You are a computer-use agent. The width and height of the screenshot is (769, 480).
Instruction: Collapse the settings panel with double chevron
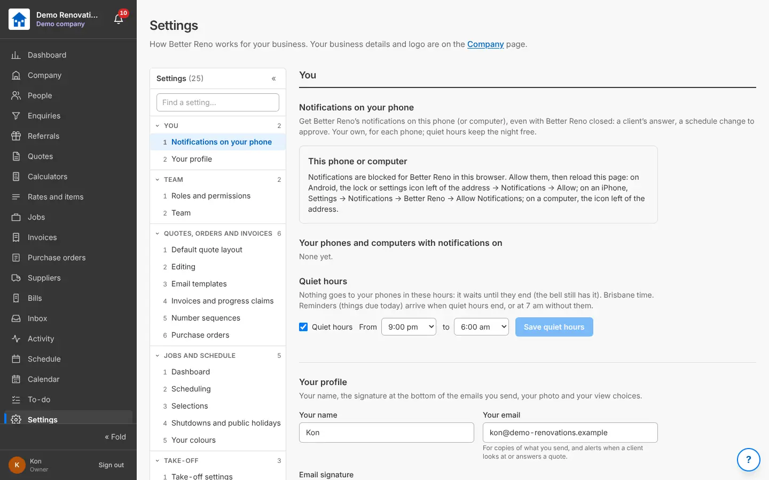pyautogui.click(x=274, y=78)
